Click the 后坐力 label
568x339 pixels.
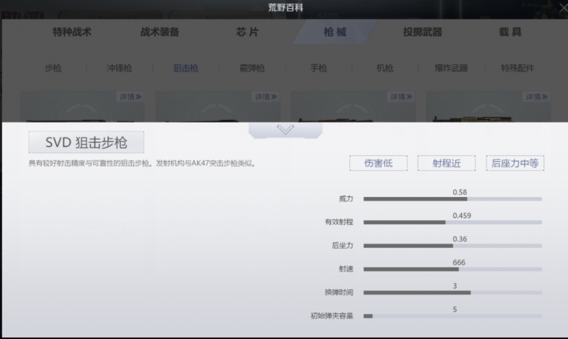coord(343,245)
